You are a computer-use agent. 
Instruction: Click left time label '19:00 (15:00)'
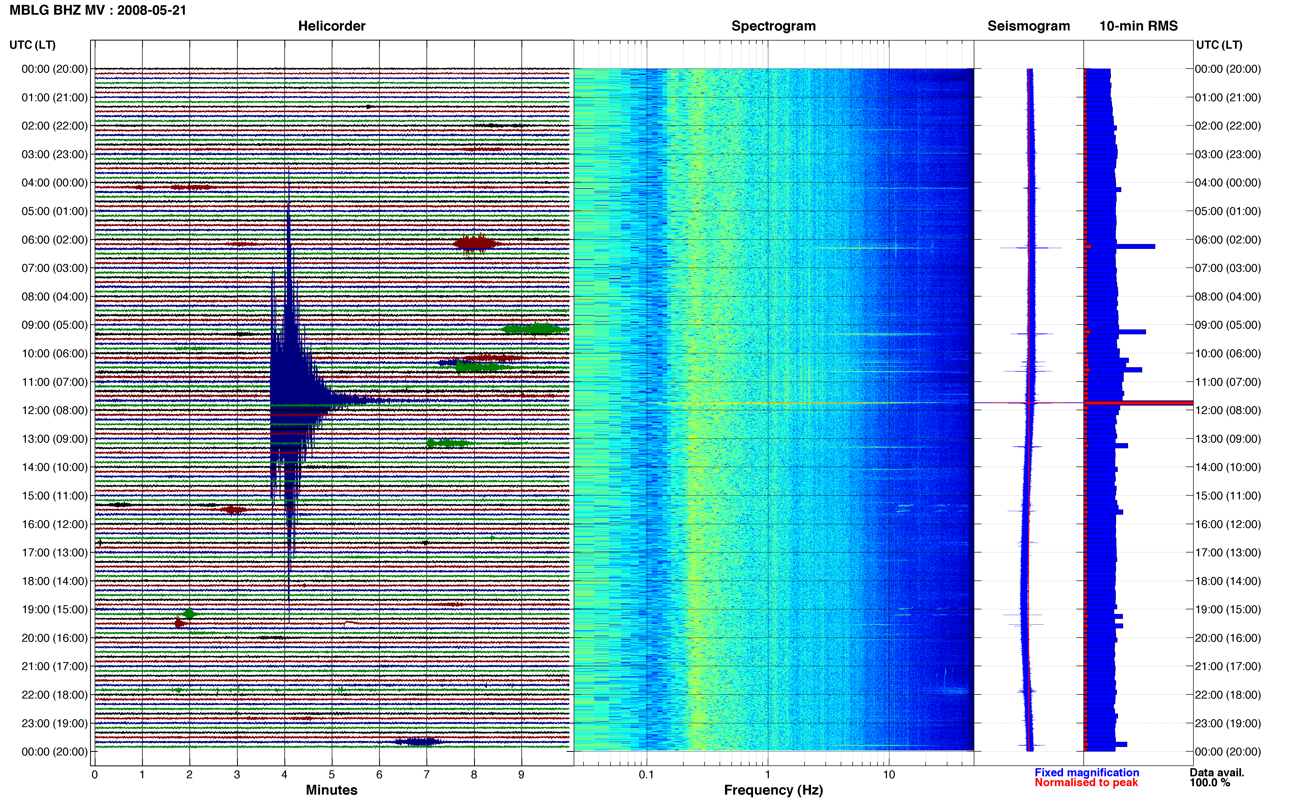point(54,609)
